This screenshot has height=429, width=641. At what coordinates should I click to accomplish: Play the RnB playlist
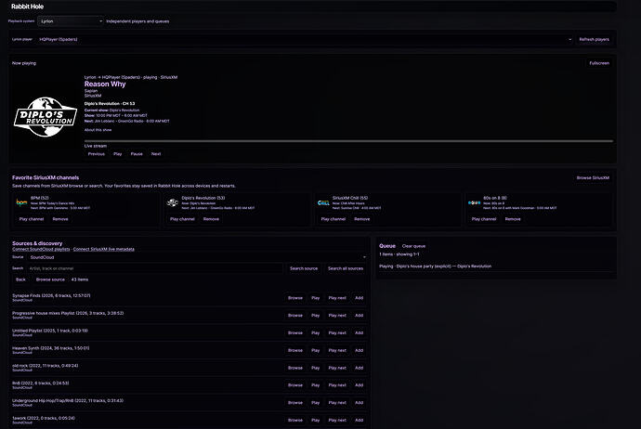[316, 385]
